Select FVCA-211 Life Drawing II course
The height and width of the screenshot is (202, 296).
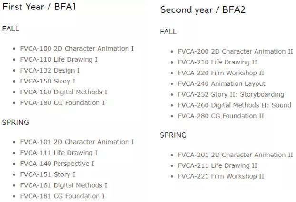217,165
